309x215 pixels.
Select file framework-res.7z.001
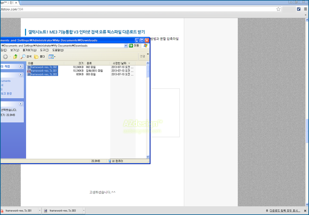pos(44,71)
